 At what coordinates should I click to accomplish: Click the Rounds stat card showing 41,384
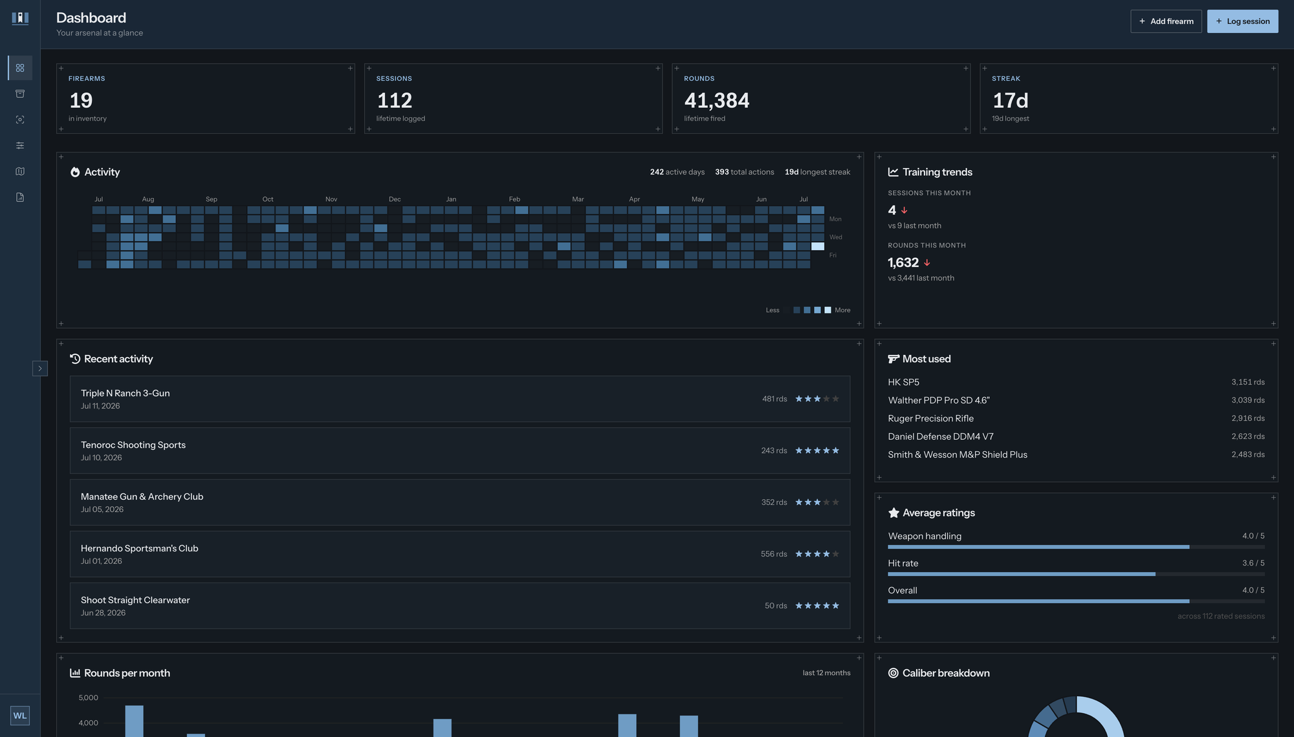click(821, 98)
